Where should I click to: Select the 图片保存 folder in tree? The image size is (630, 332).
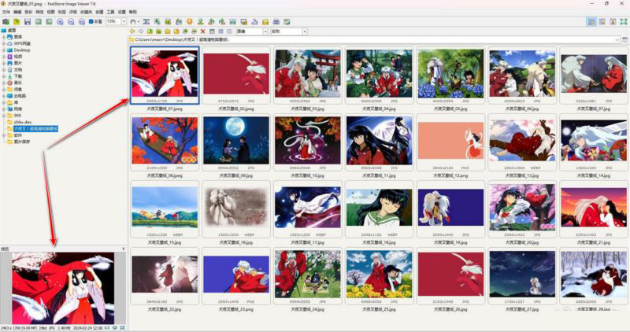[22, 142]
